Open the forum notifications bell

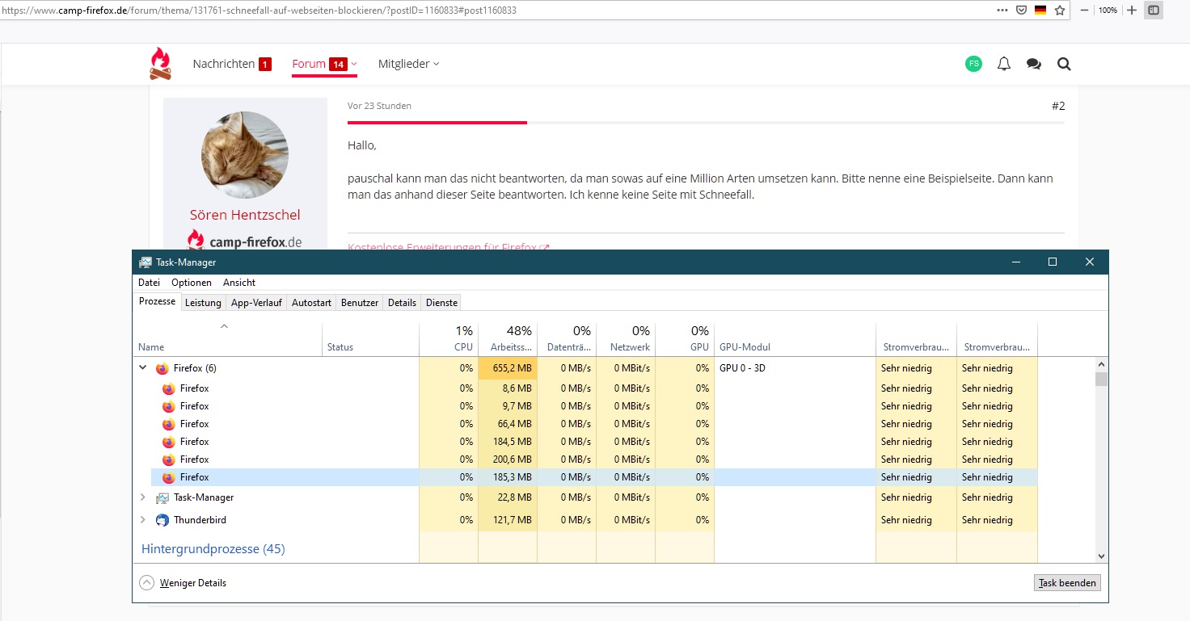coord(1003,64)
